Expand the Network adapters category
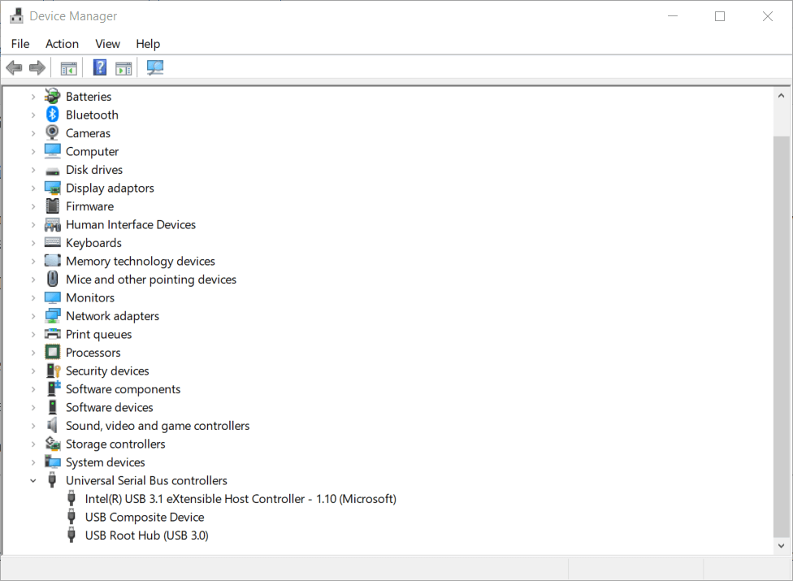The height and width of the screenshot is (581, 793). click(33, 316)
